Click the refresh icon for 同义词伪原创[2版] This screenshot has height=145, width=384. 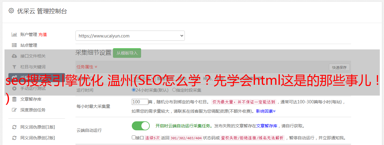pyautogui.click(x=14, y=138)
